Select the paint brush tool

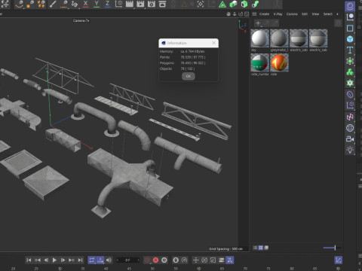pyautogui.click(x=53, y=4)
